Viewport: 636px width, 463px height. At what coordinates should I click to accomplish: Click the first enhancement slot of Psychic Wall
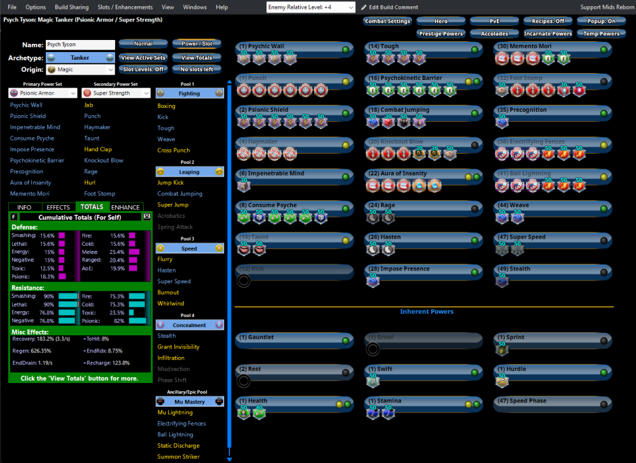click(x=244, y=58)
